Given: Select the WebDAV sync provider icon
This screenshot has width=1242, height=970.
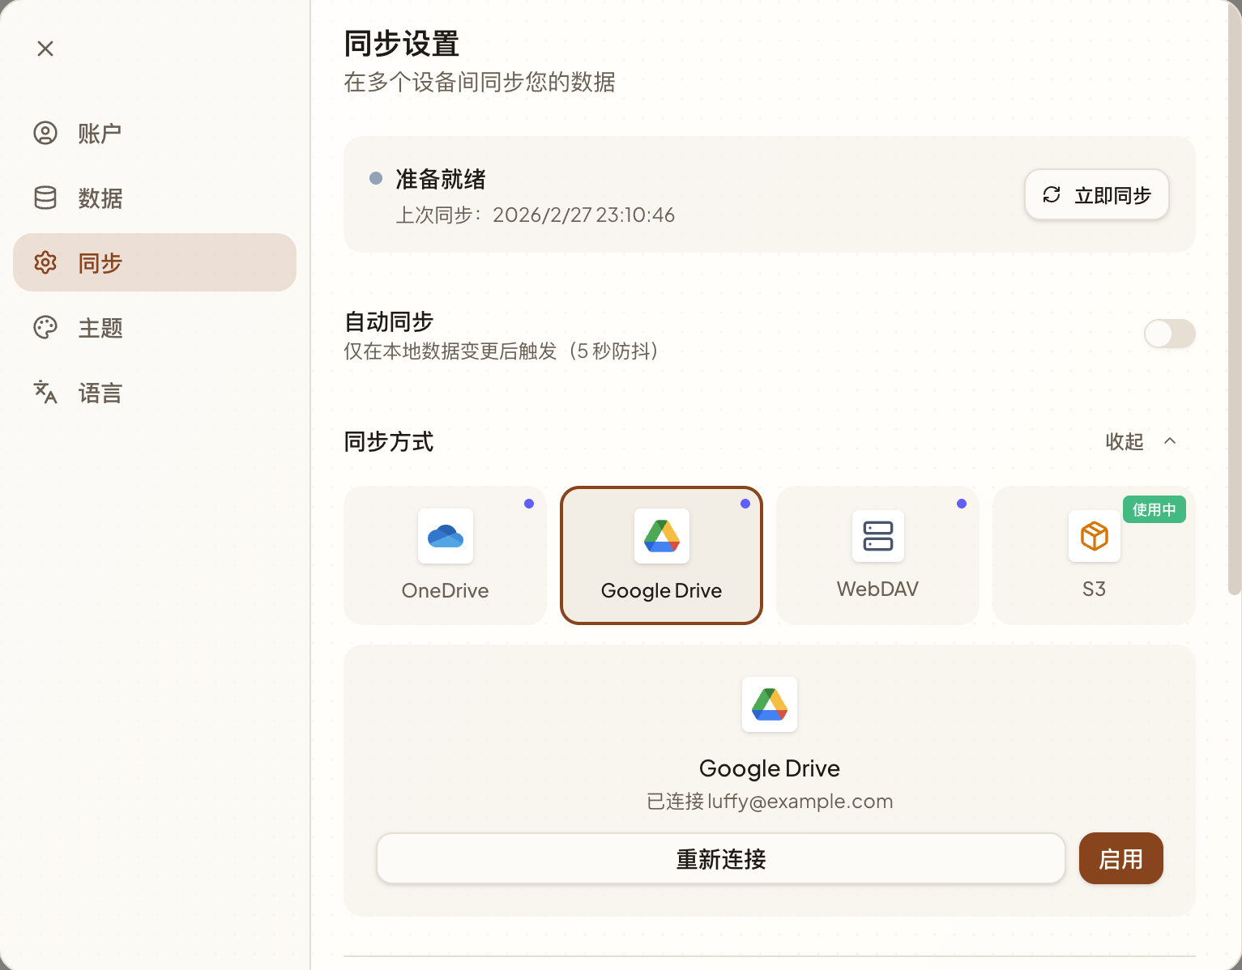Looking at the screenshot, I should pyautogui.click(x=877, y=536).
